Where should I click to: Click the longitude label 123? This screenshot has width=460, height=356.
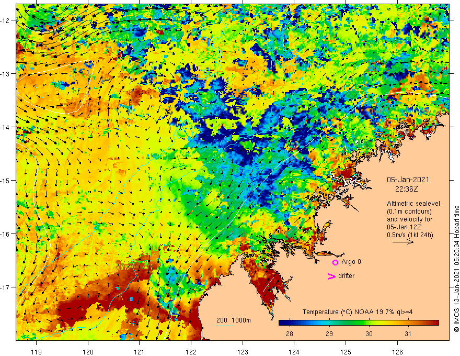(243, 352)
